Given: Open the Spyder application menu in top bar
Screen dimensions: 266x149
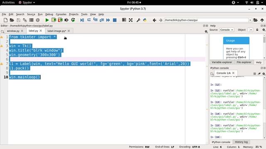Looking at the screenshot, I should tap(27, 2).
